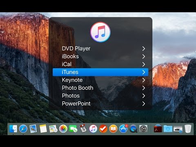Screen dimensions: 196x147
Task: Launch FaceTime from the dock
Action: [73, 129]
